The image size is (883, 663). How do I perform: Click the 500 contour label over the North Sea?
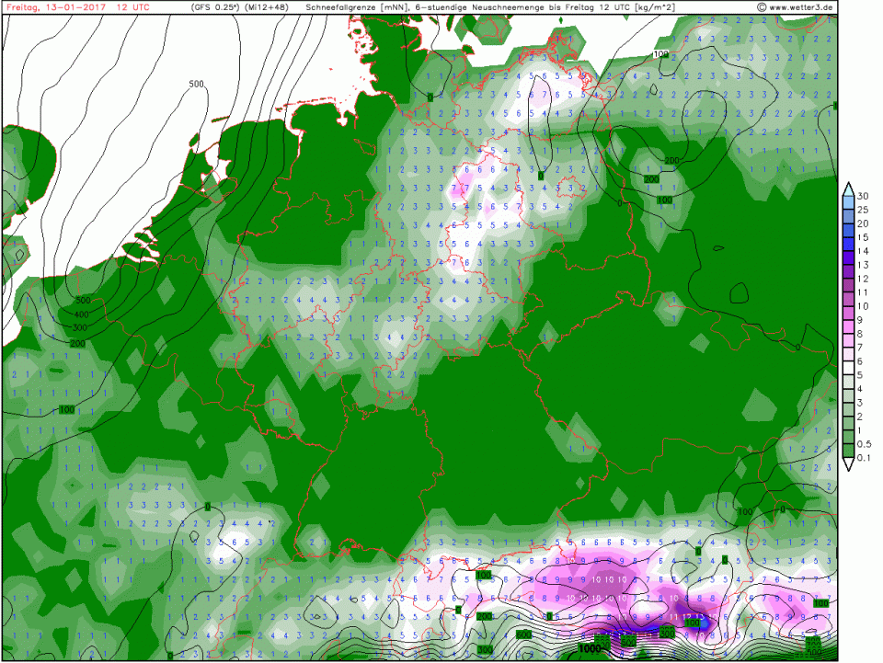(195, 85)
